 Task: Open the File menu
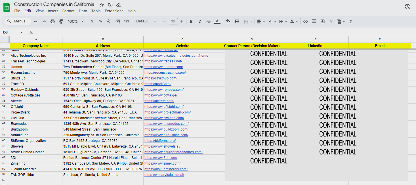click(x=17, y=11)
